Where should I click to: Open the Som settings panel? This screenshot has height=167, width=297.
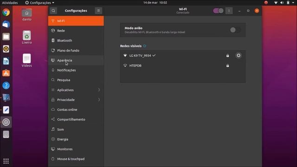click(x=76, y=129)
